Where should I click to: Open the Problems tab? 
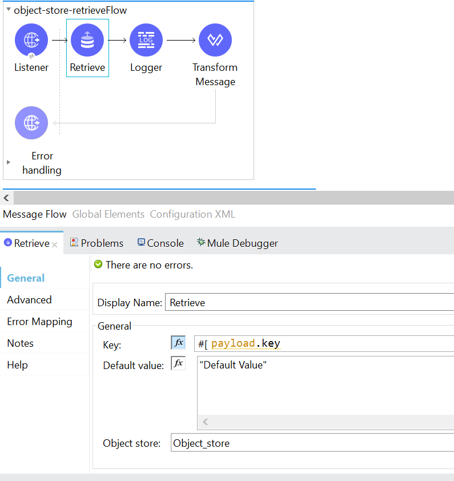point(97,243)
